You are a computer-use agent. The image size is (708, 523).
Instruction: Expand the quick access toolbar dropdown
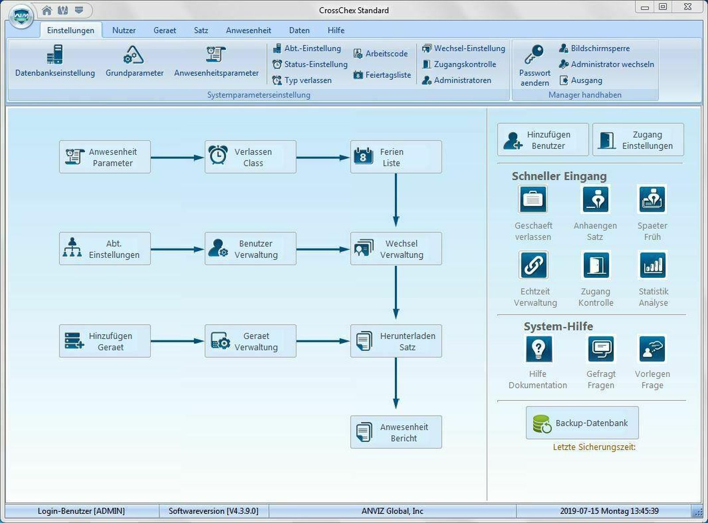coord(79,10)
